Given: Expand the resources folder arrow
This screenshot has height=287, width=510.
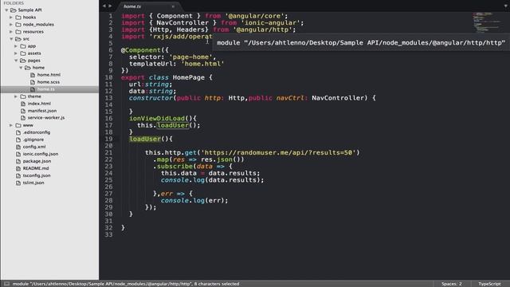Looking at the screenshot, I should [11, 32].
